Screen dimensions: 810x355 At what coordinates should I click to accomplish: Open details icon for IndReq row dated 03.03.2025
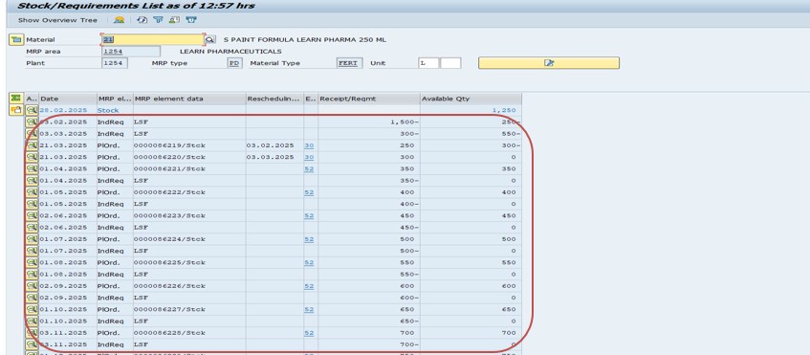click(32, 133)
